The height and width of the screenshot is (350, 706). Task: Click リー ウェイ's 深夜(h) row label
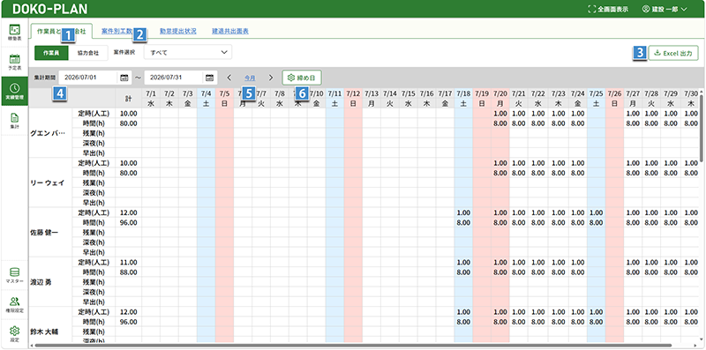point(94,192)
